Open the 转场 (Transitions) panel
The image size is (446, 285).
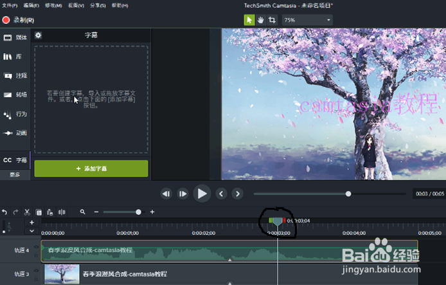tap(15, 95)
